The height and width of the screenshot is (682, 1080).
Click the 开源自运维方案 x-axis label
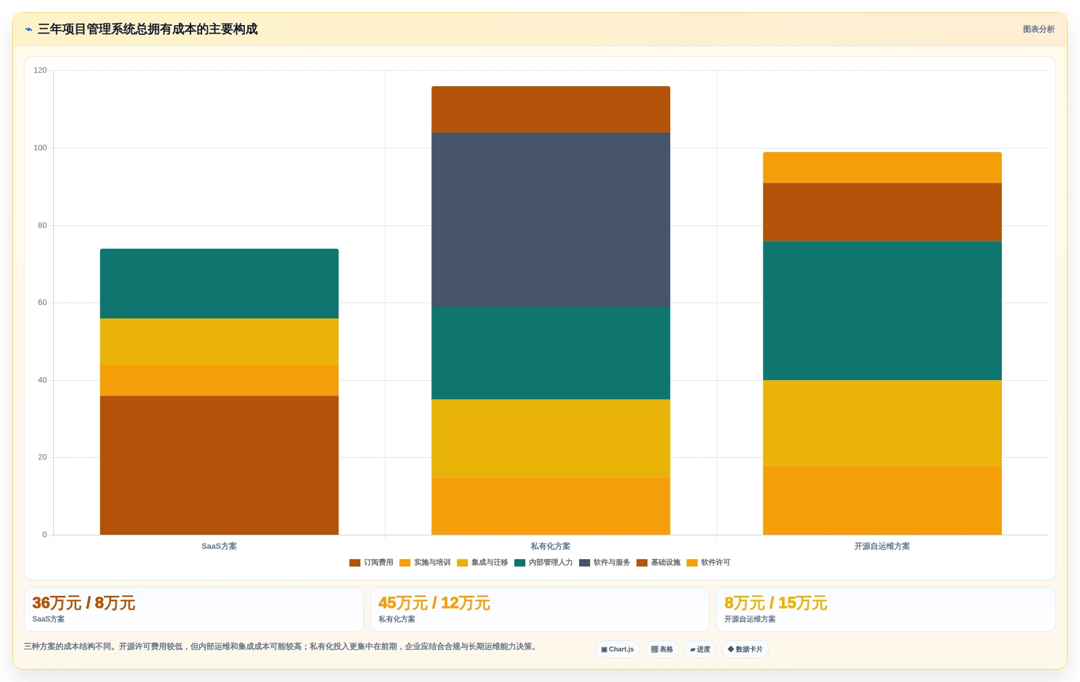click(882, 546)
